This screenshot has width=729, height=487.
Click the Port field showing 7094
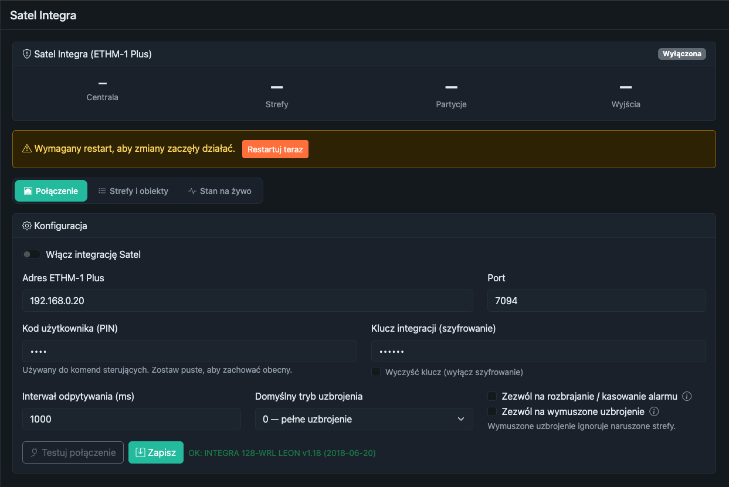point(596,301)
